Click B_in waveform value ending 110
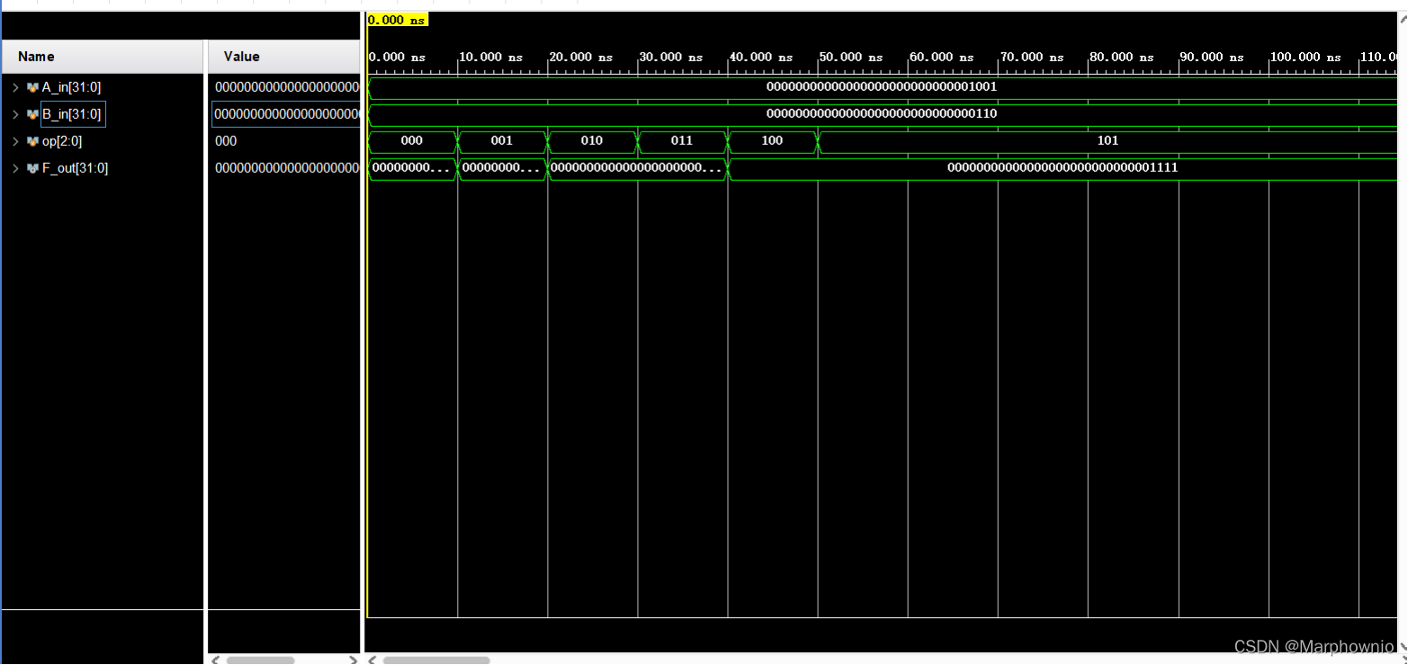 tap(882, 114)
